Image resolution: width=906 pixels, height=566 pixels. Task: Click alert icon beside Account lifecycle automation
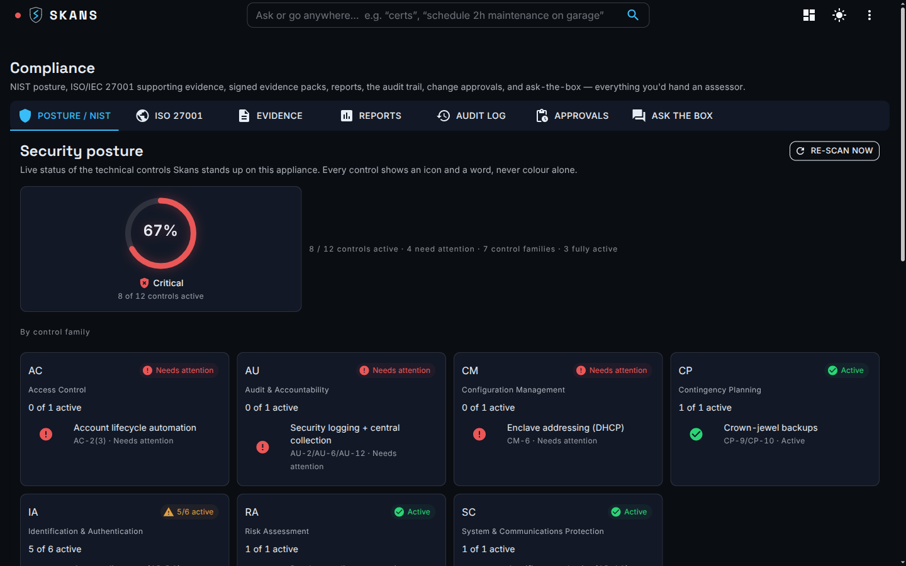coord(46,434)
